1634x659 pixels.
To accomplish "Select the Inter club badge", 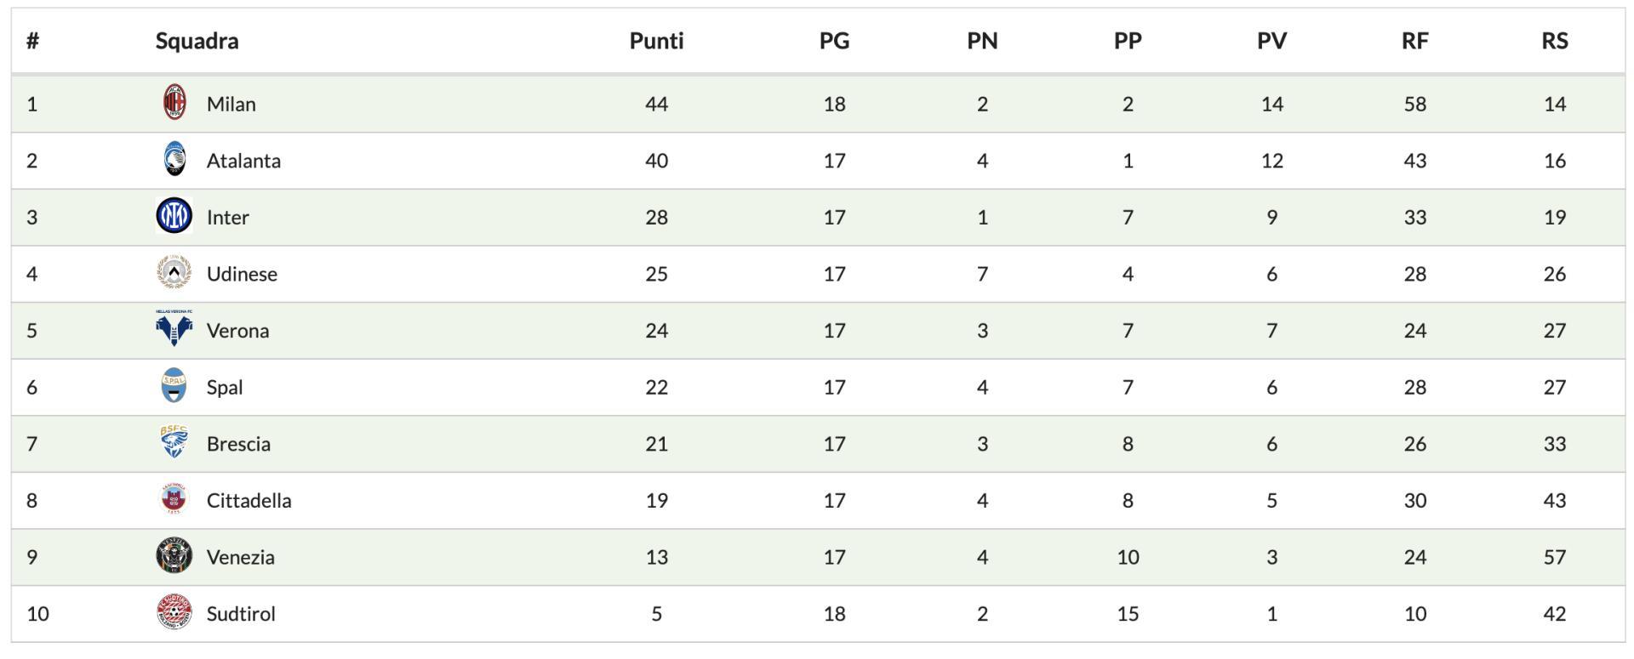I will (x=174, y=217).
